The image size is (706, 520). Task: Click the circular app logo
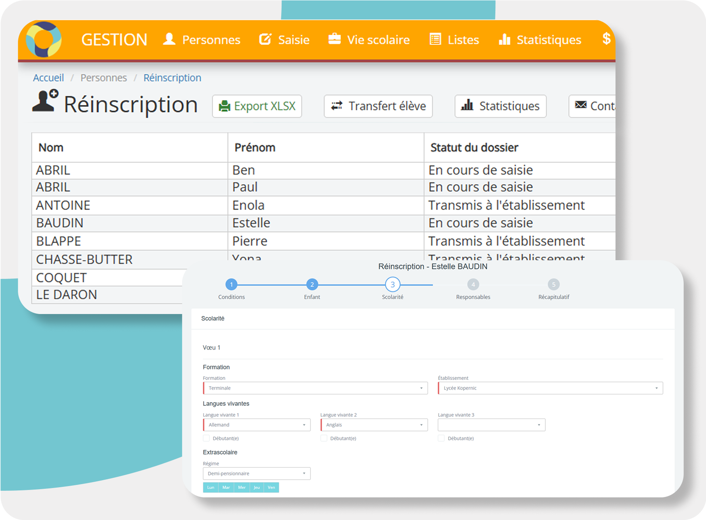click(43, 39)
